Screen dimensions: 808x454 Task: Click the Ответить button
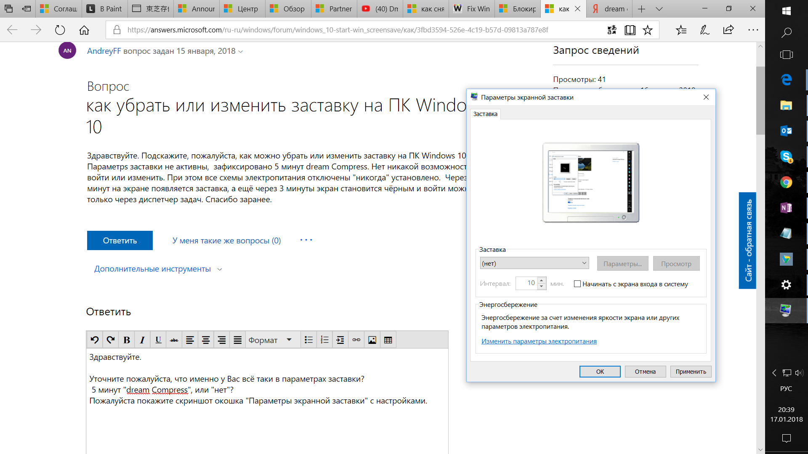click(x=120, y=240)
